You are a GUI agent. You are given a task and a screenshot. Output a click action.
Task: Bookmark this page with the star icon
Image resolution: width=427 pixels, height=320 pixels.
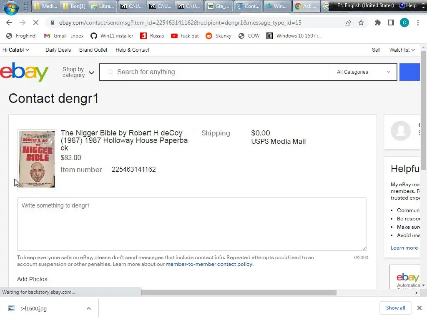point(361,23)
